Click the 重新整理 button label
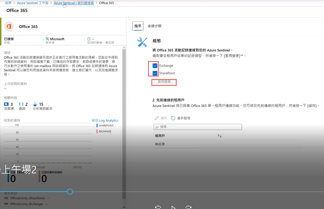 coord(184,118)
